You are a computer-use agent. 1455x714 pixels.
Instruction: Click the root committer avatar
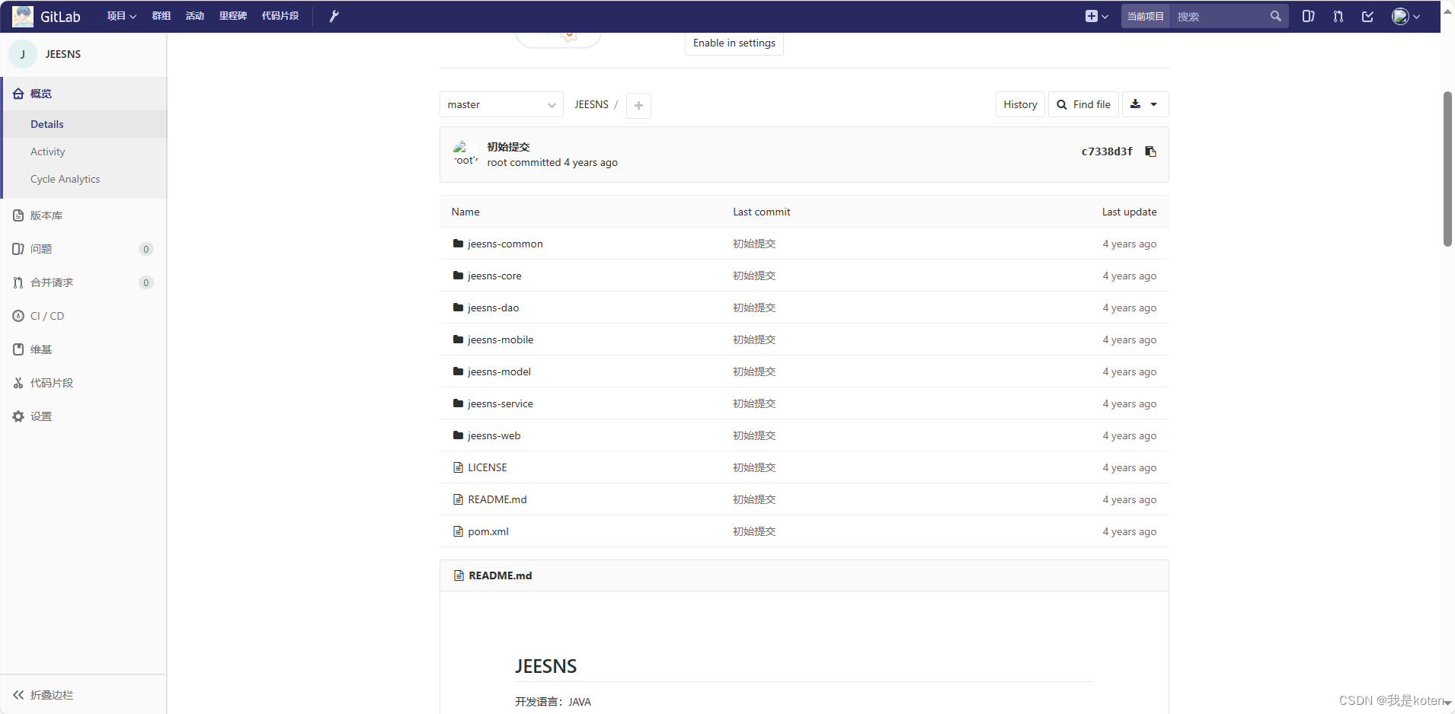point(465,154)
